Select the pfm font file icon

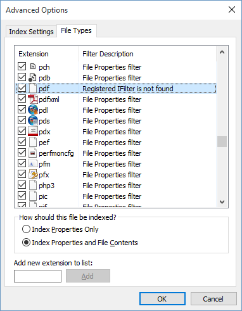click(33, 163)
